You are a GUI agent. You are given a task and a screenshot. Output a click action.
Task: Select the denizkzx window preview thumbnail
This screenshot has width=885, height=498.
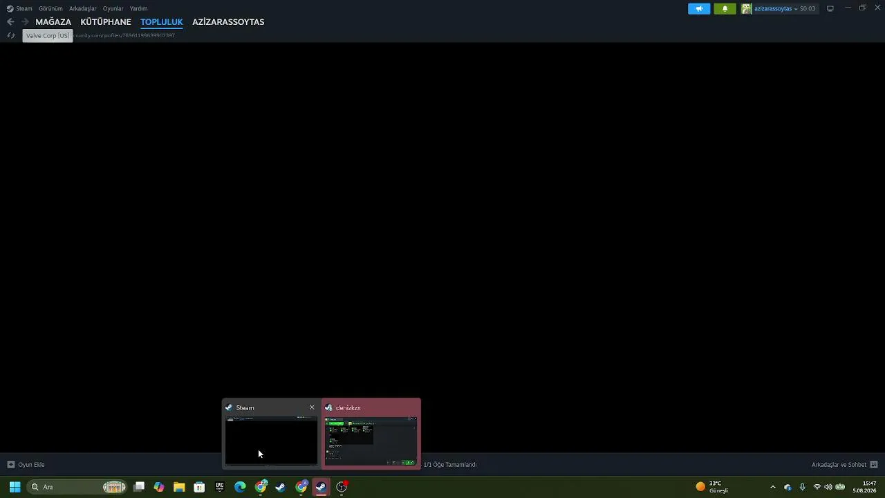coord(371,441)
